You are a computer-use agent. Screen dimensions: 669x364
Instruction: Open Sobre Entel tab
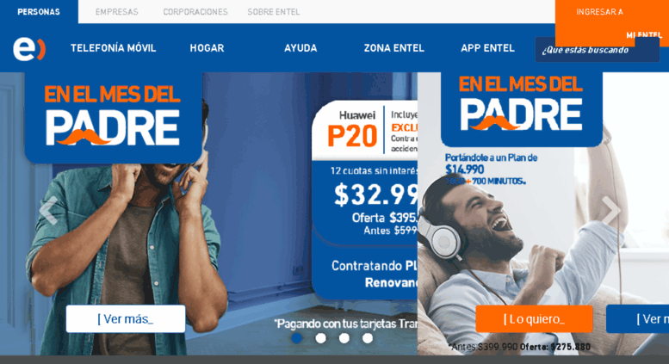(x=274, y=12)
